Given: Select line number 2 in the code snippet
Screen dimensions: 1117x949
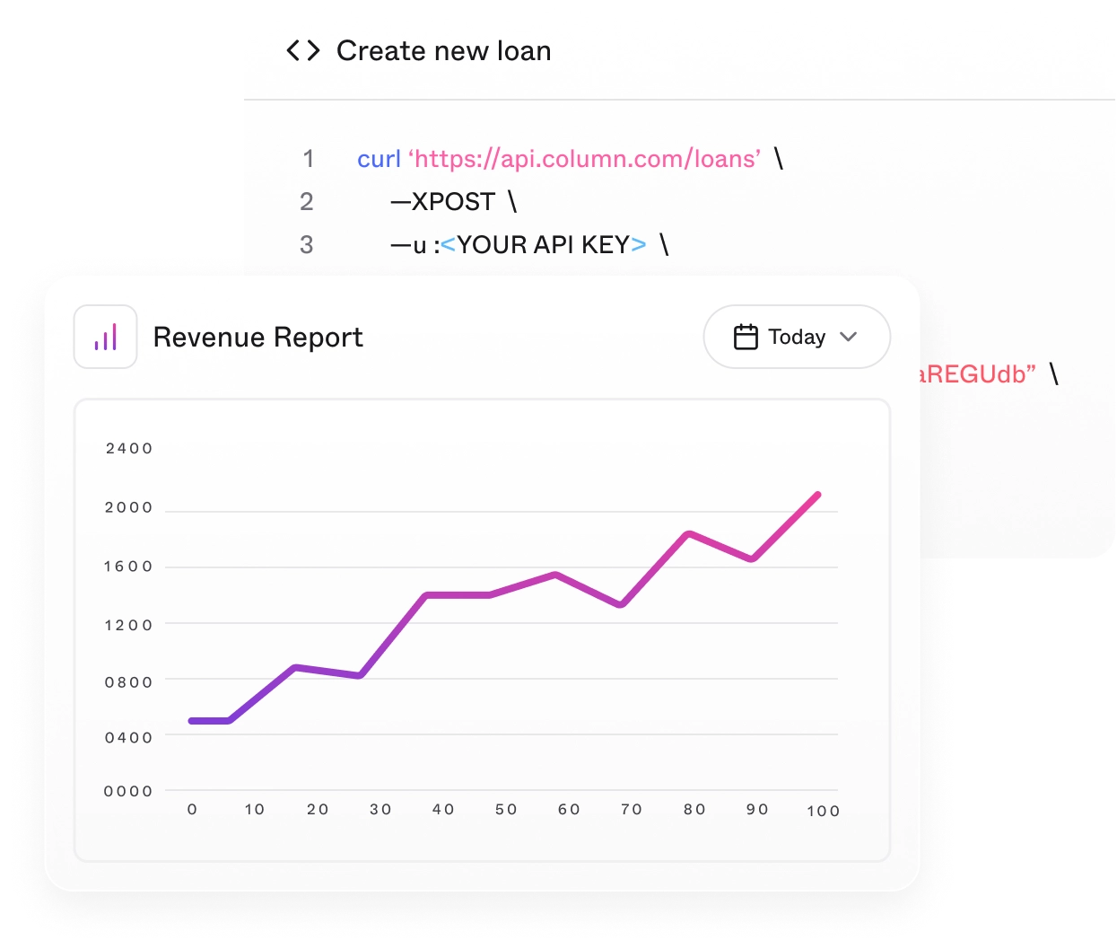Looking at the screenshot, I should pos(309,201).
